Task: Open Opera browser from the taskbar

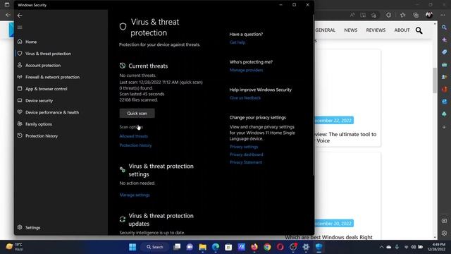Action: click(280, 247)
